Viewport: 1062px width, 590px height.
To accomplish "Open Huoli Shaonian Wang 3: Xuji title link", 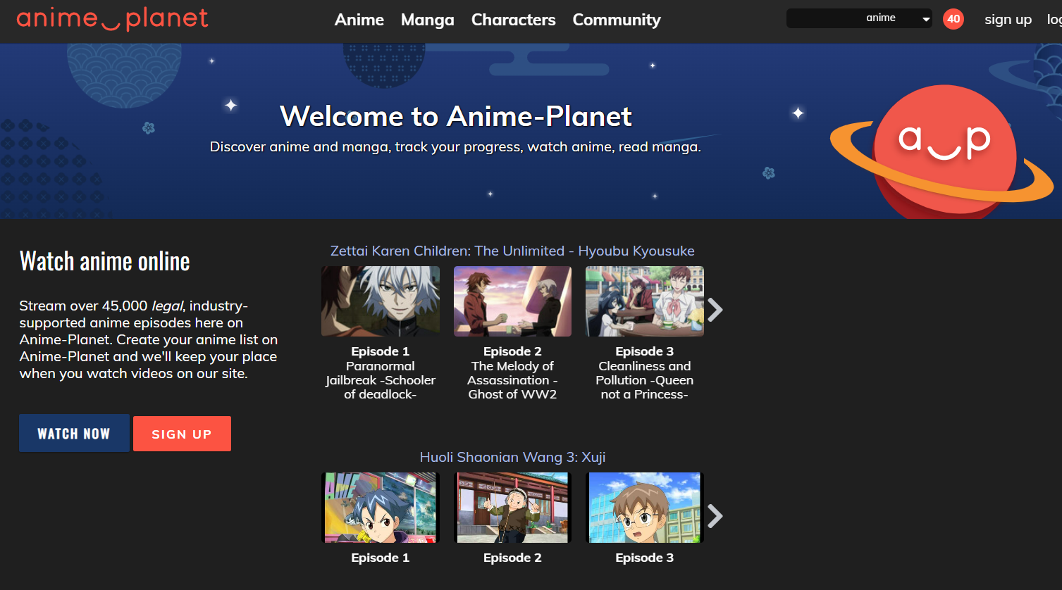I will (x=512, y=457).
